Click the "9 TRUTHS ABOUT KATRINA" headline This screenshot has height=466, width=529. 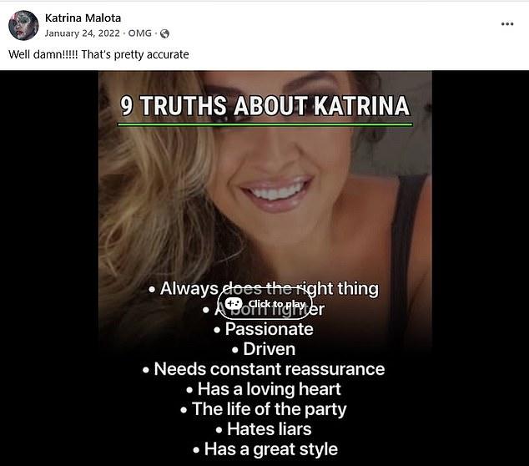click(x=264, y=106)
